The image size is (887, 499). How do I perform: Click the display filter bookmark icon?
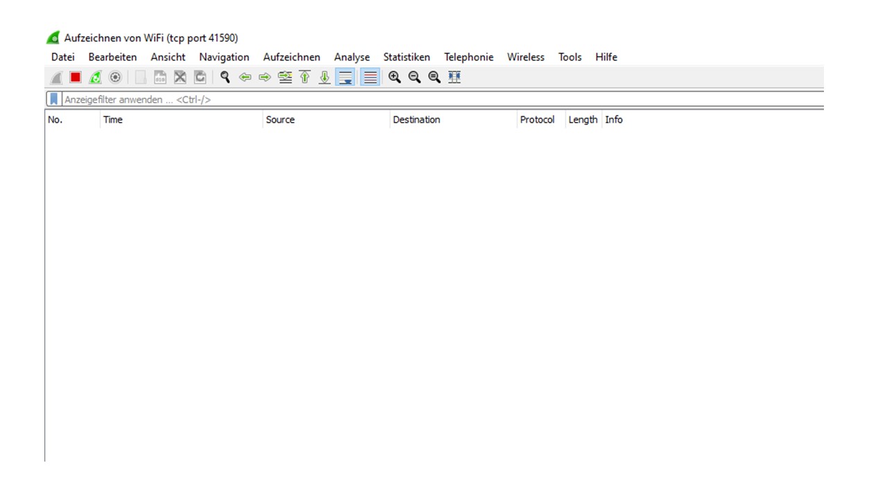54,100
